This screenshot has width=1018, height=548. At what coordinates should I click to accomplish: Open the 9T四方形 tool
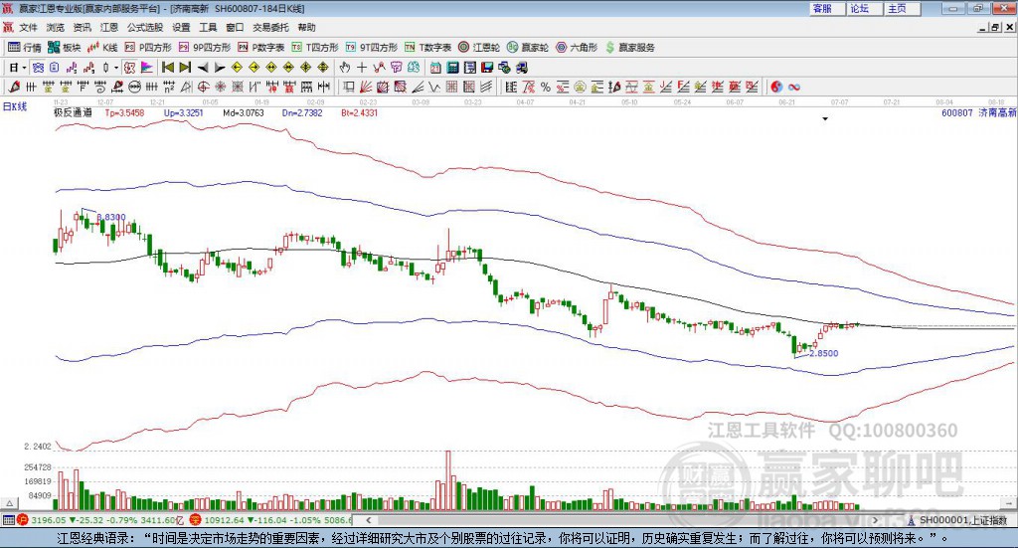(x=372, y=48)
